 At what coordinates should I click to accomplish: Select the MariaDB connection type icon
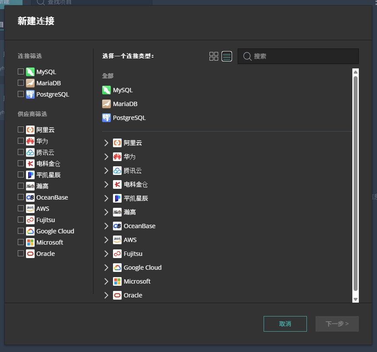click(108, 103)
